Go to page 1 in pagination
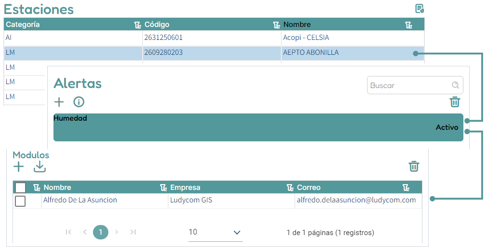 [x=101, y=232]
